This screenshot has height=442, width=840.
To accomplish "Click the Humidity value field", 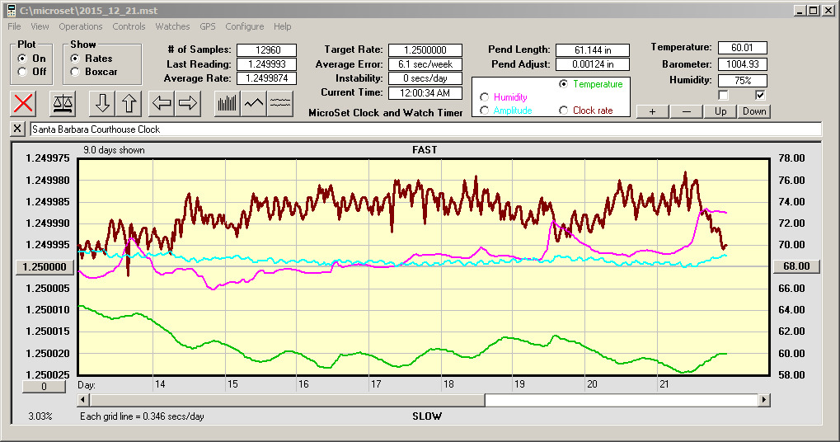I will tap(743, 80).
